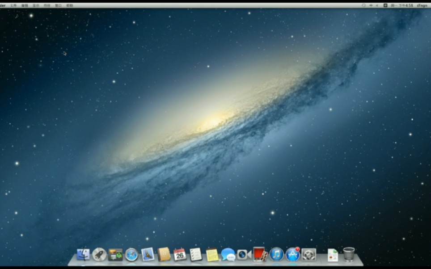
Task: Open the Contacts app
Action: pos(164,256)
